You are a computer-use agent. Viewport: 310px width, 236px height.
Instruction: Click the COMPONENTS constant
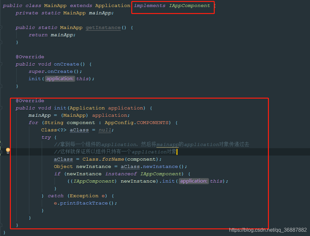[x=152, y=122]
